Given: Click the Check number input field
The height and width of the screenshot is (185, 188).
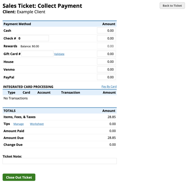Looking at the screenshot, I should click(x=33, y=38).
